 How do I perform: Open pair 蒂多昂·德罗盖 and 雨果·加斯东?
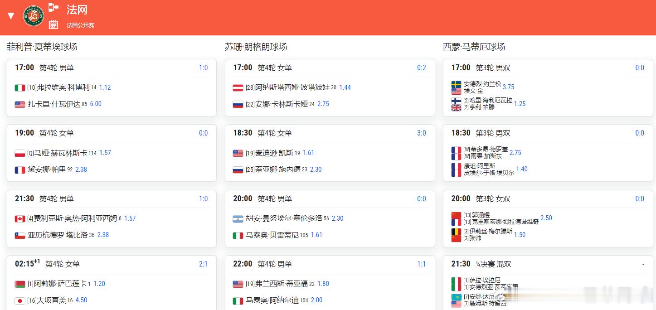click(486, 153)
